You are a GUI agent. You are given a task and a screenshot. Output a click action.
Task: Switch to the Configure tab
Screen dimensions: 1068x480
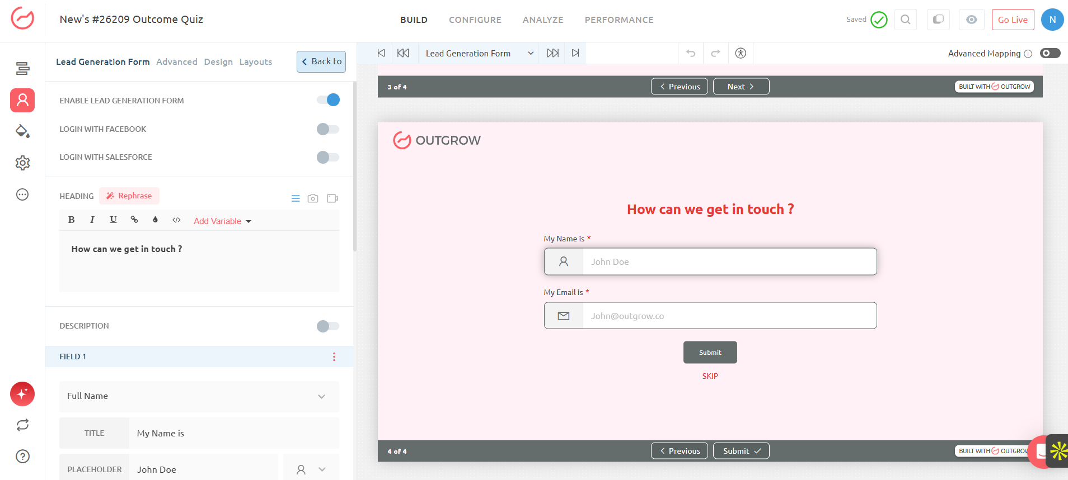tap(475, 20)
